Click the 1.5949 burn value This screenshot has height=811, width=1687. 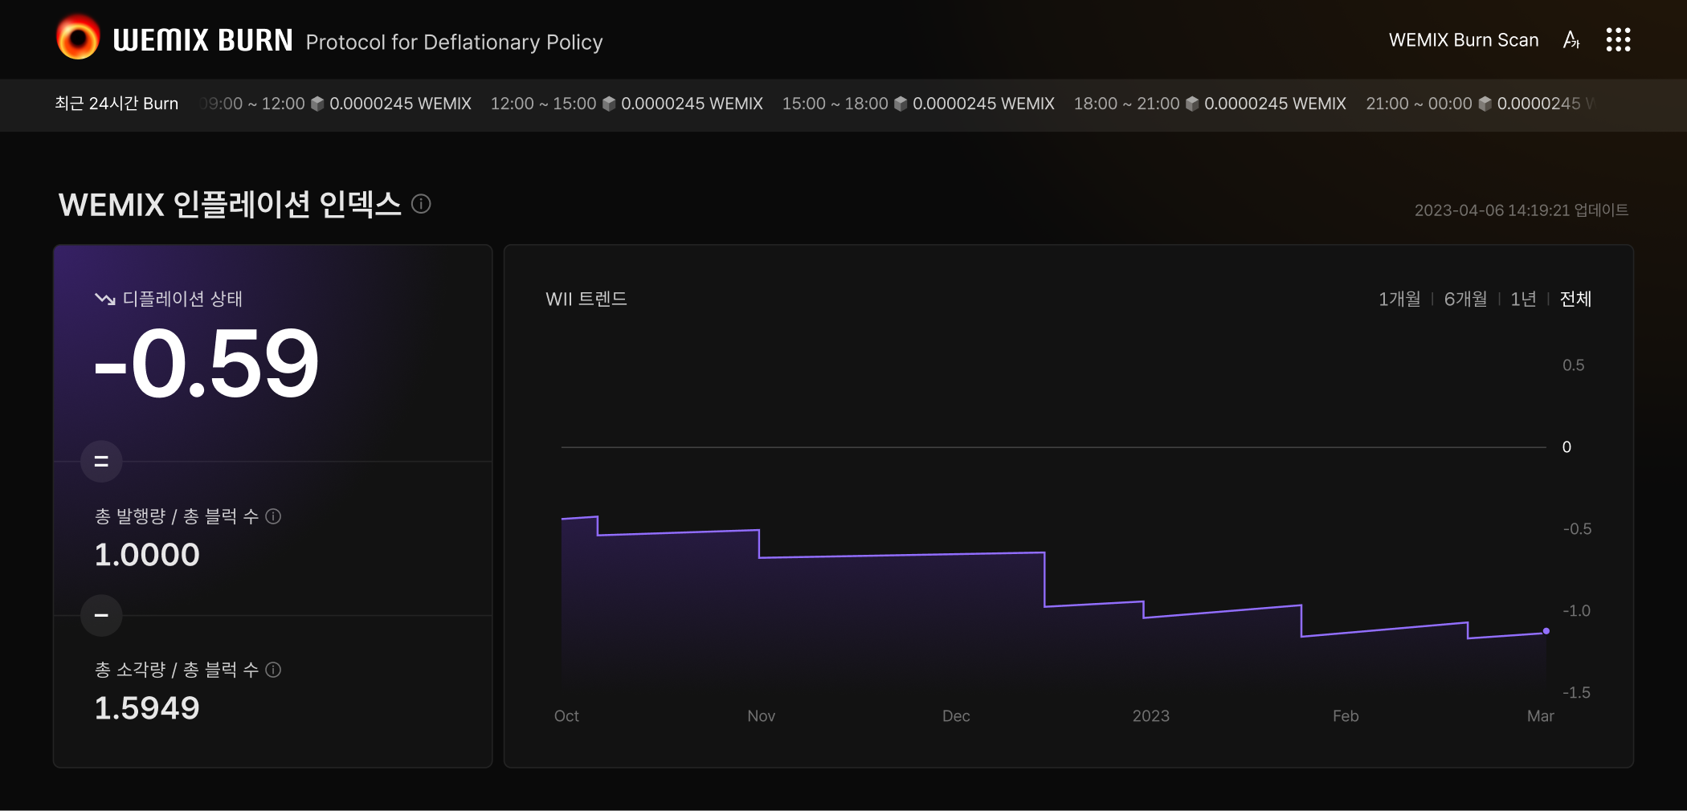pos(147,708)
